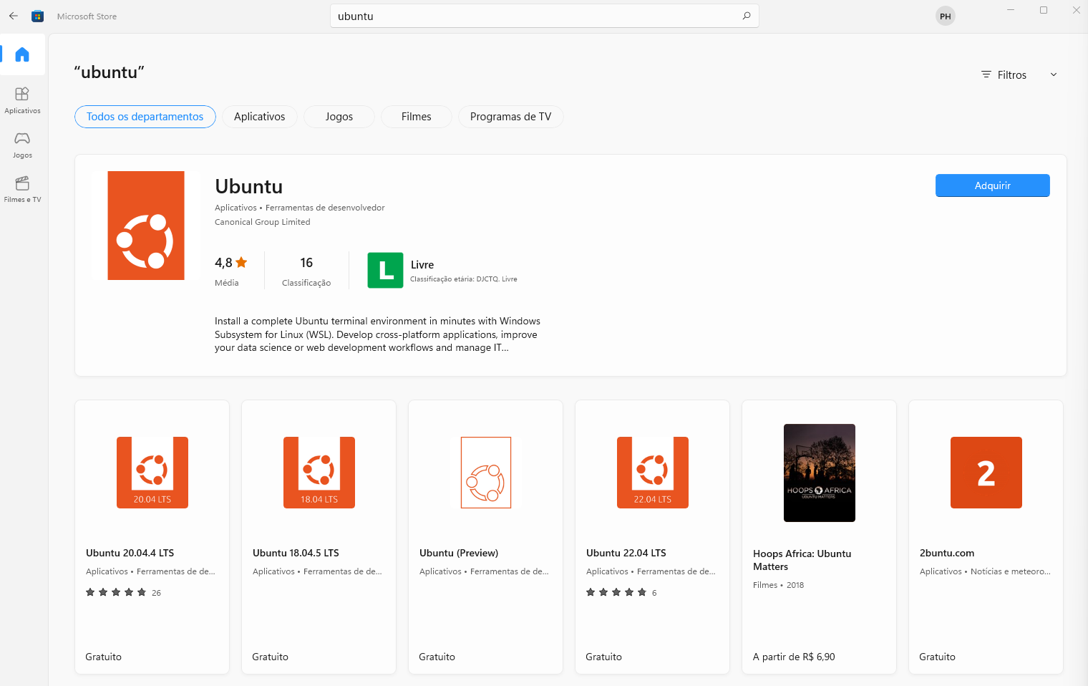Select the Todos os departamentos filter

point(145,117)
